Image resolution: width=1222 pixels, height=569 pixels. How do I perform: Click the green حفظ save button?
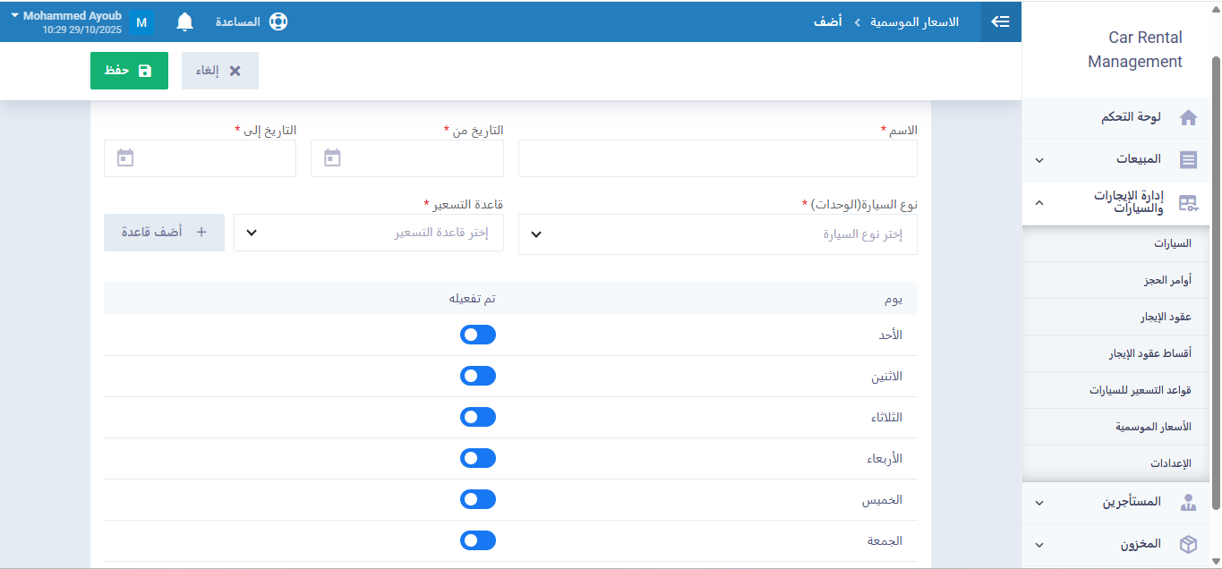[x=129, y=71]
